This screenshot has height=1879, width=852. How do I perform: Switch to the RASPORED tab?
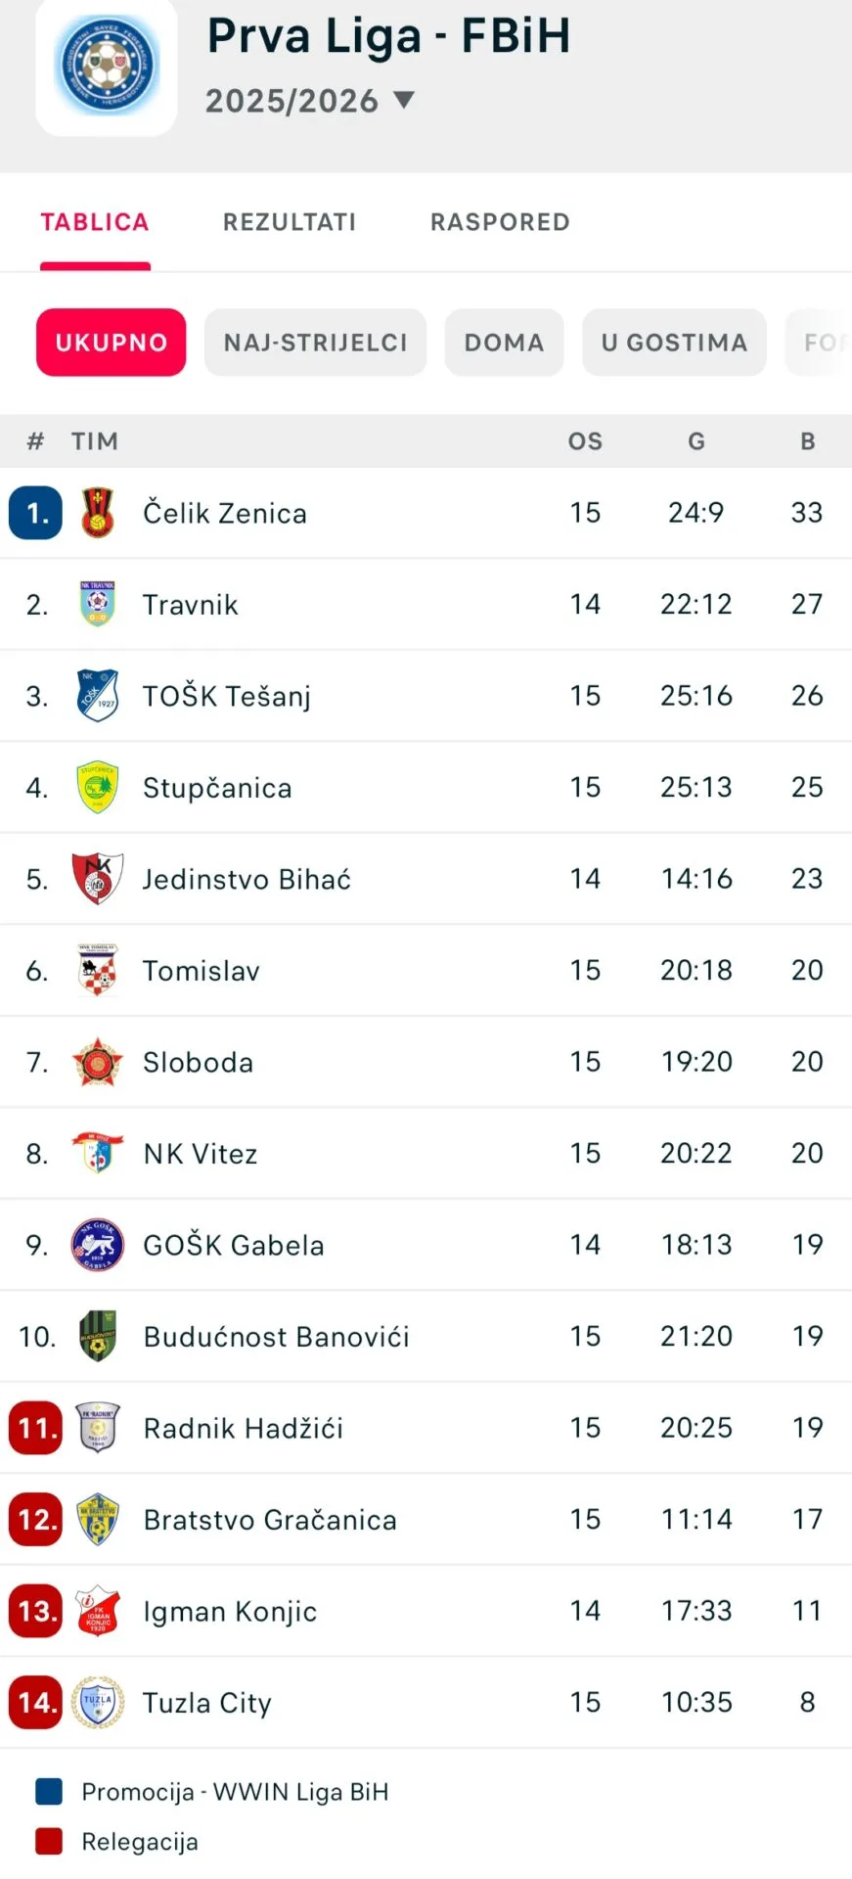[500, 222]
